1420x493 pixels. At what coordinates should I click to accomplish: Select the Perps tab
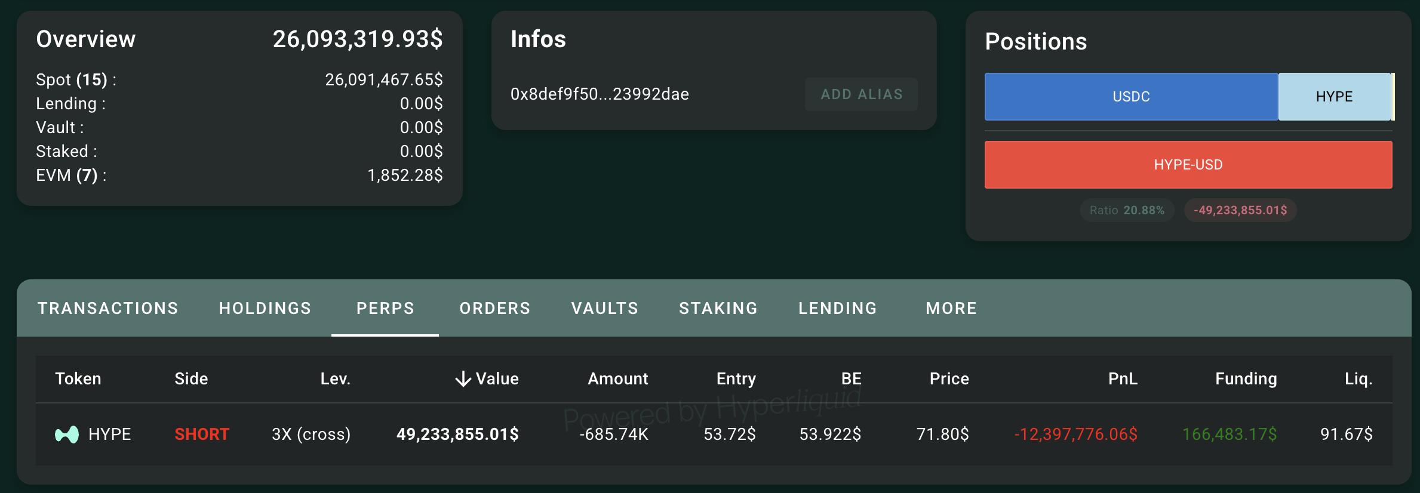(385, 308)
